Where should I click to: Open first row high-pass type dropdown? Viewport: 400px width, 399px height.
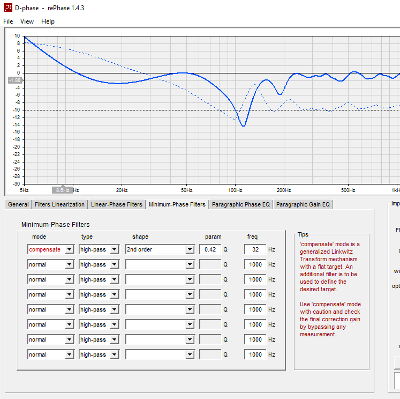point(99,249)
